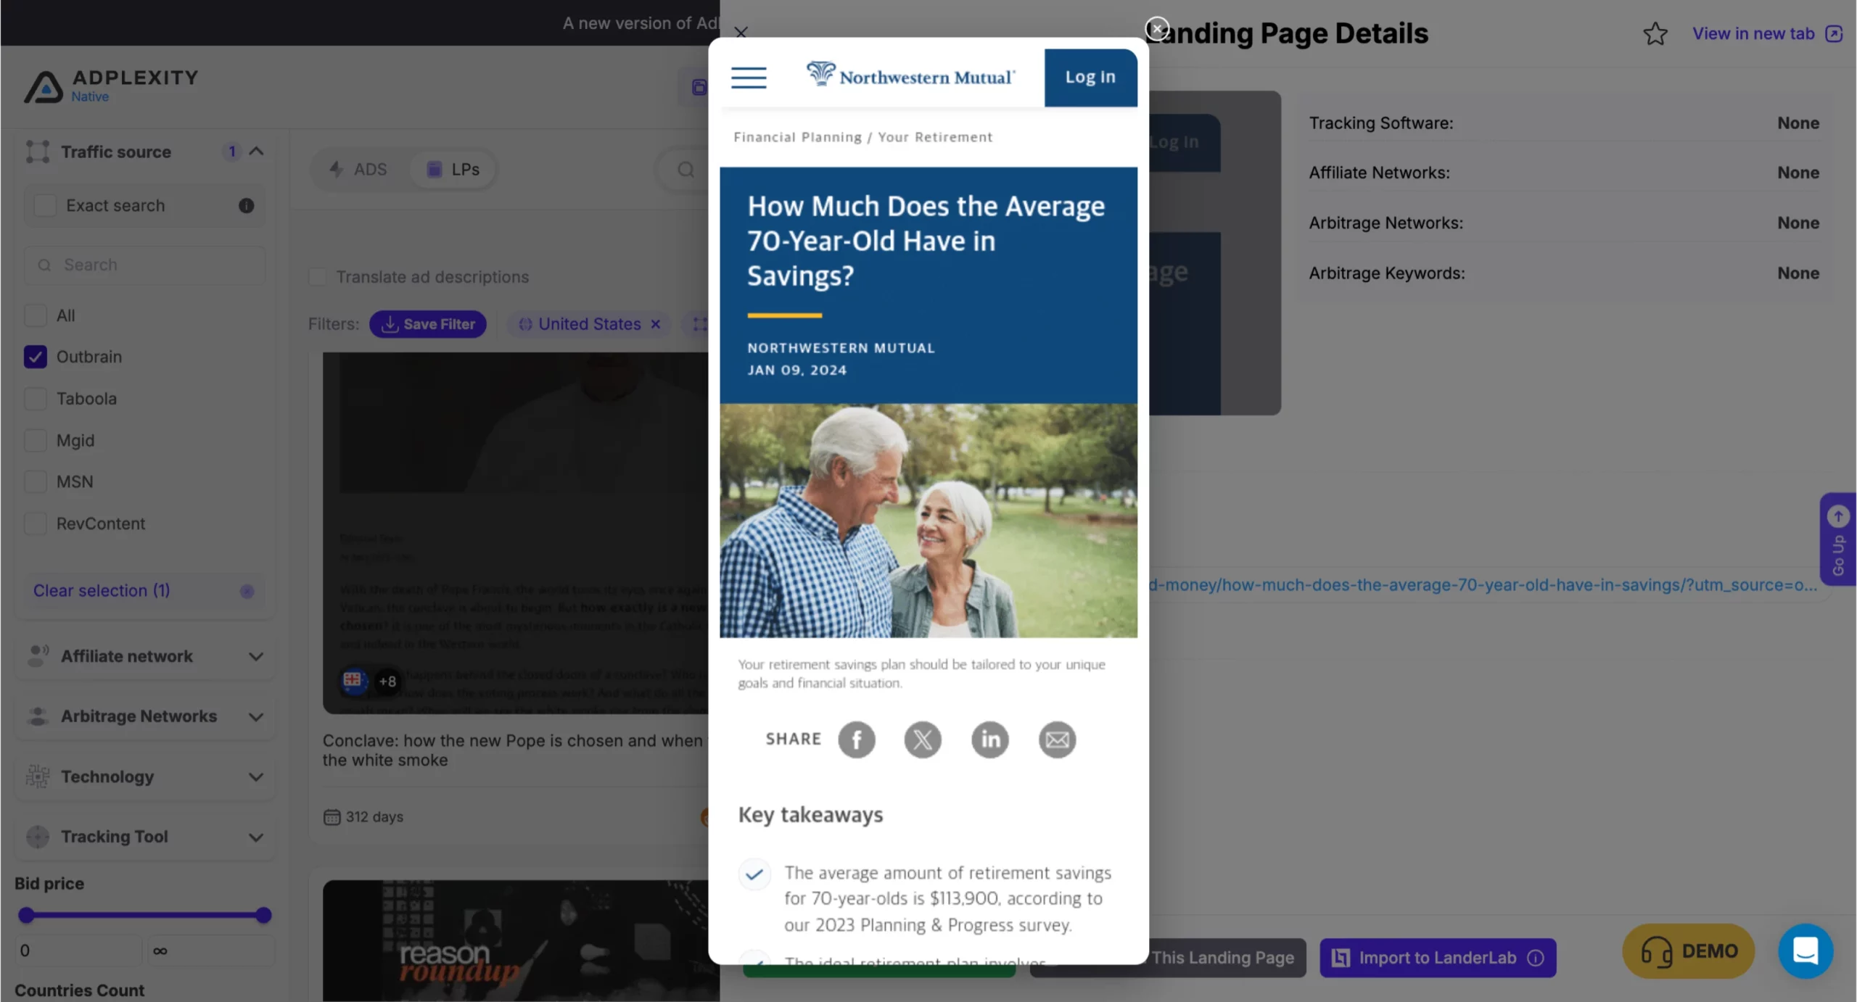Check the MSN checkbox
Viewport: 1857px width, 1002px height.
tap(36, 481)
